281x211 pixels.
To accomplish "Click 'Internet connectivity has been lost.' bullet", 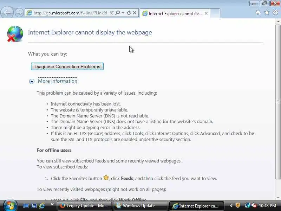I will [86, 104].
